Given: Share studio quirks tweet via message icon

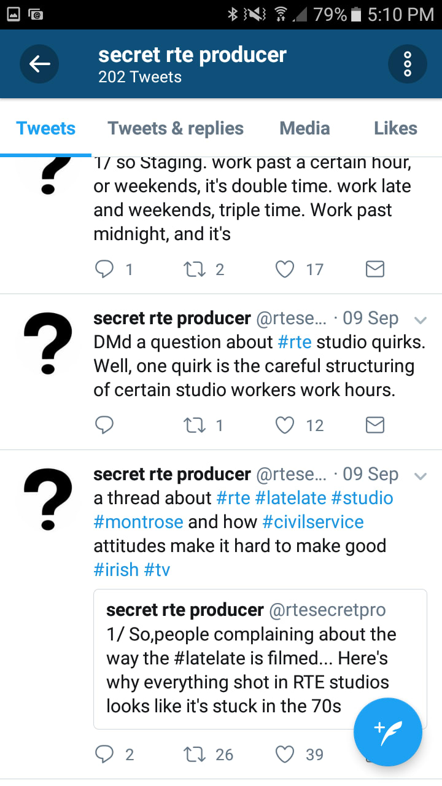Looking at the screenshot, I should 374,425.
